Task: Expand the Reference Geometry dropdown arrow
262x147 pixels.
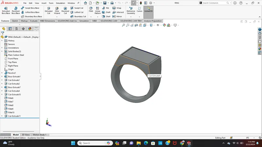Action: [131, 17]
